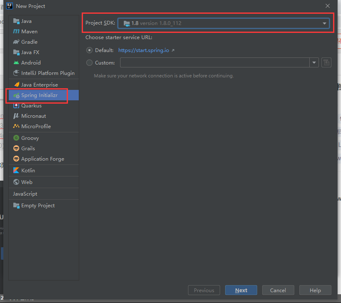Select the Custom starter URL radio button

coord(89,63)
